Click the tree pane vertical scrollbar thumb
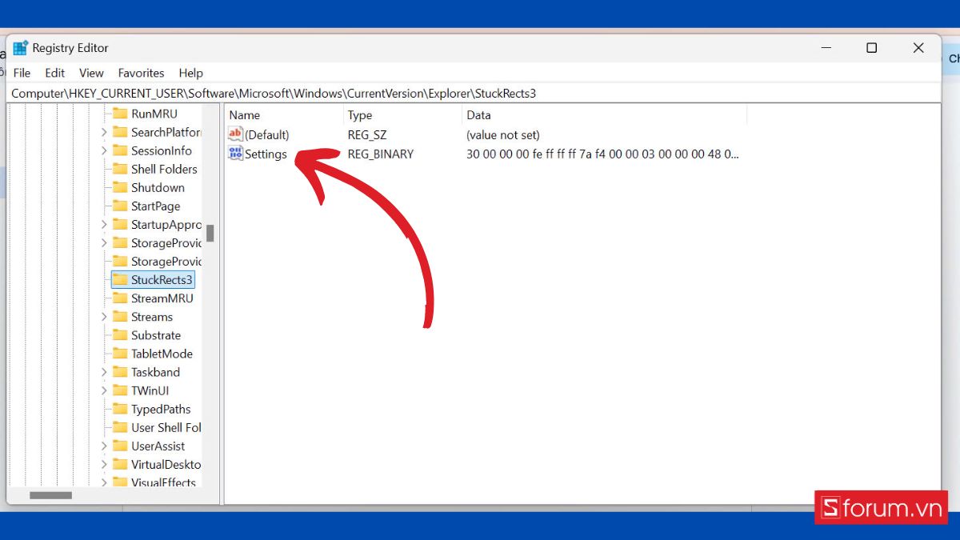Viewport: 960px width, 540px height. tap(210, 233)
